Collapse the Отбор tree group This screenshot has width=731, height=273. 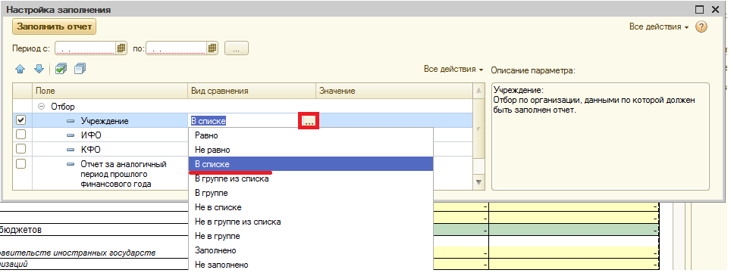click(x=42, y=107)
